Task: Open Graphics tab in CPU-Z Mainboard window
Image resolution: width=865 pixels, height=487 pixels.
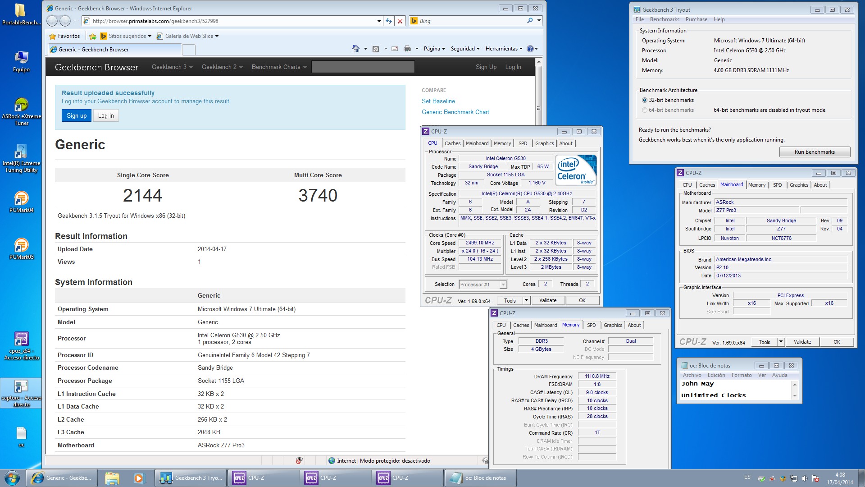Action: pos(799,185)
